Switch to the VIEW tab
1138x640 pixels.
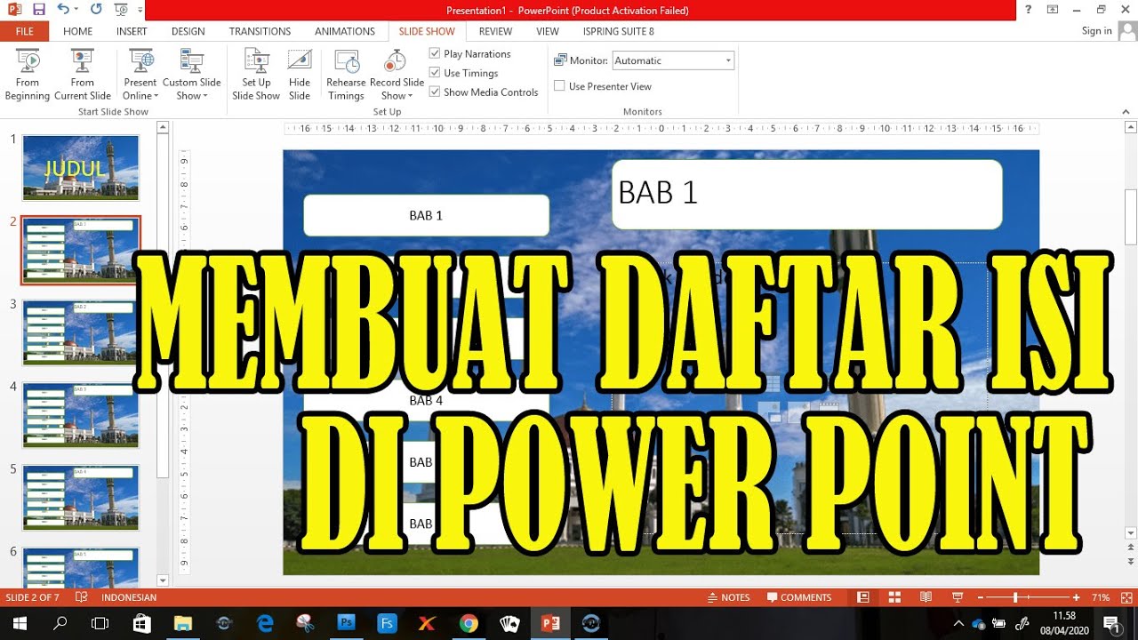pos(548,31)
